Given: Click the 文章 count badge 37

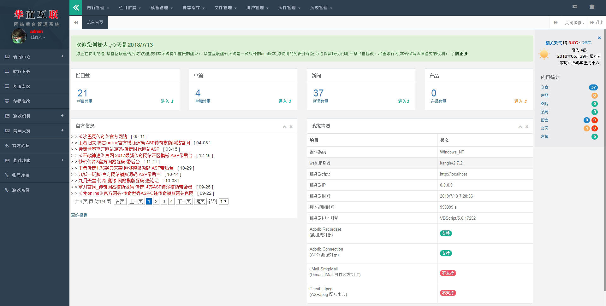Looking at the screenshot, I should click(x=593, y=87).
